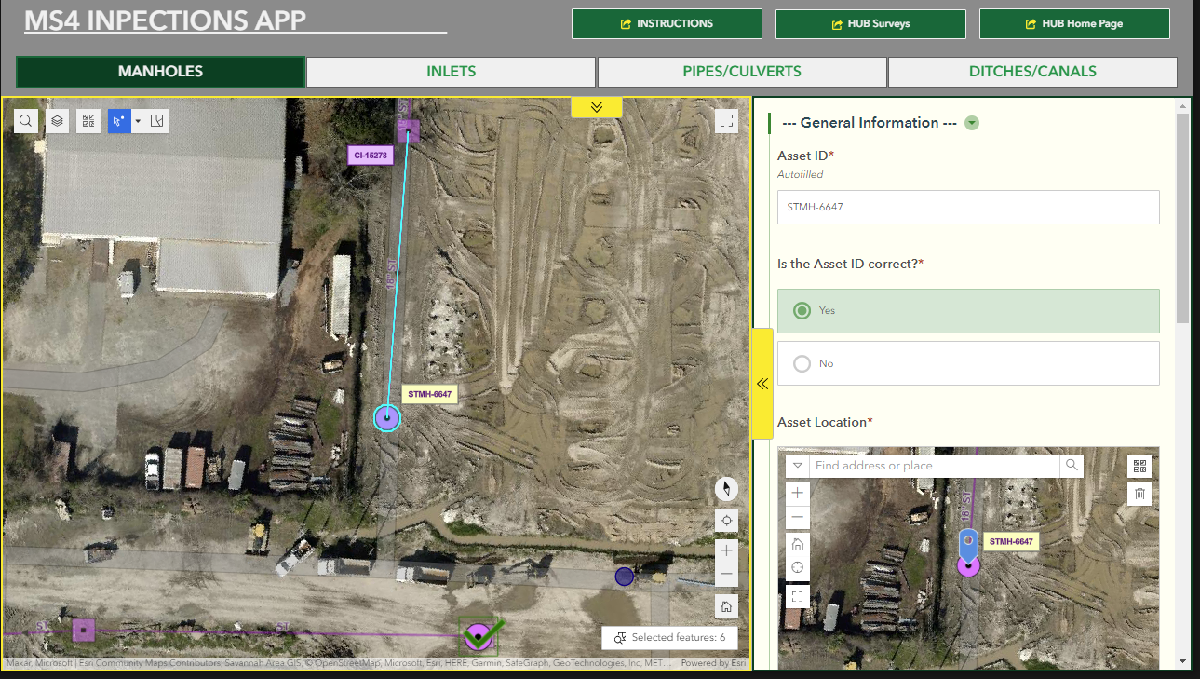Collapse the General Information section
This screenshot has width=1200, height=679.
click(x=972, y=122)
